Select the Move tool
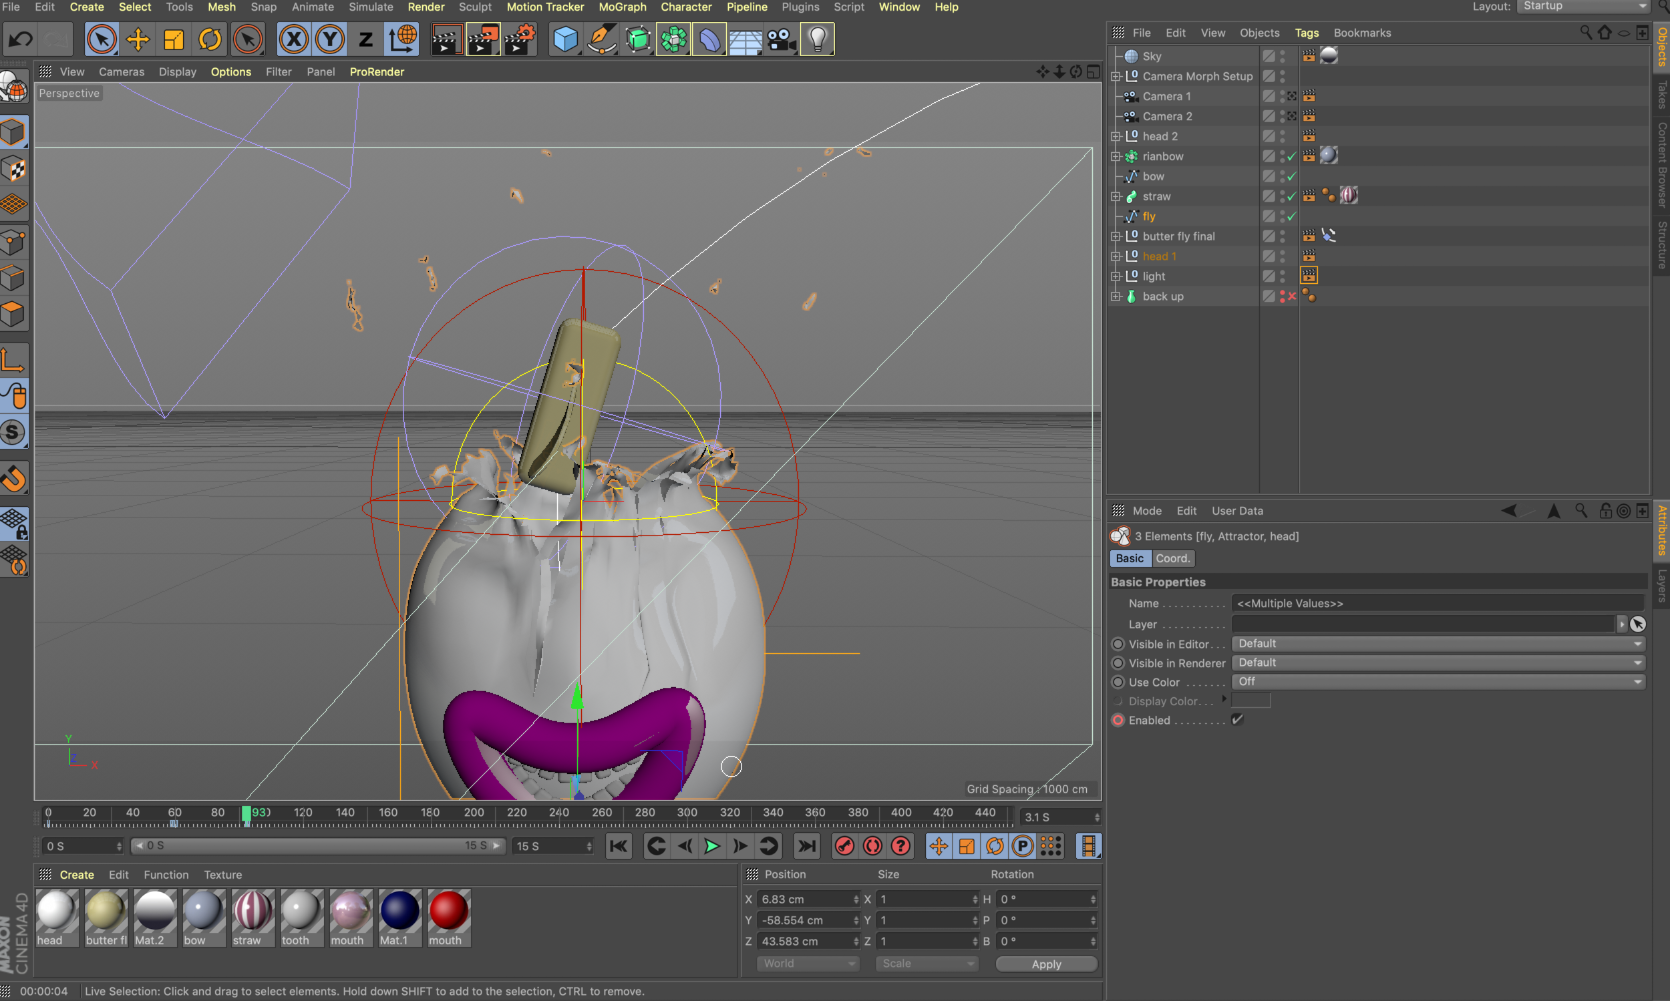 (x=138, y=39)
